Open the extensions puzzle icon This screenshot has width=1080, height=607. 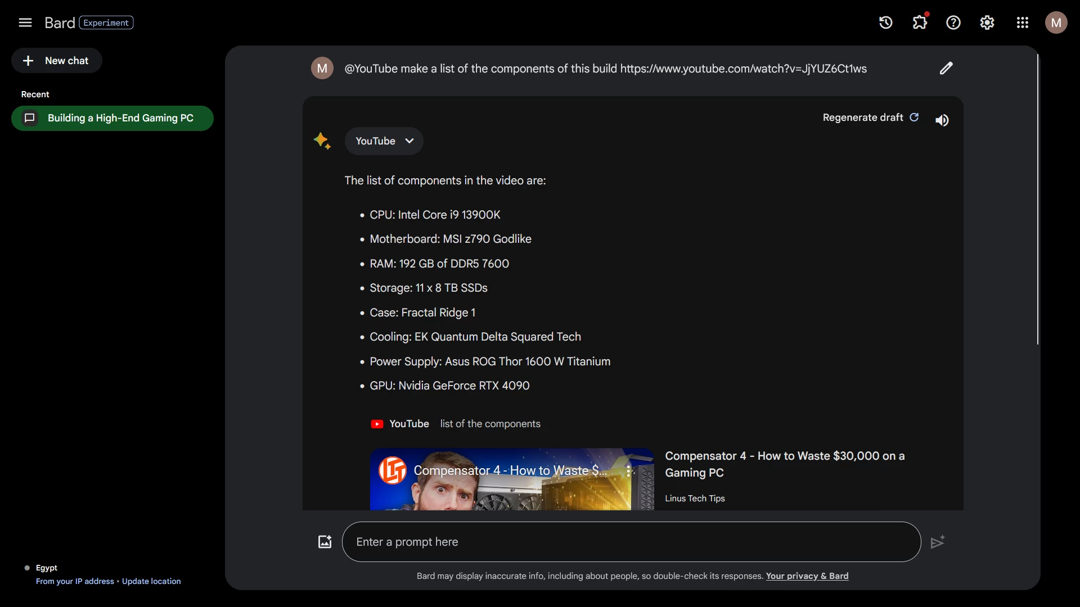pos(920,22)
